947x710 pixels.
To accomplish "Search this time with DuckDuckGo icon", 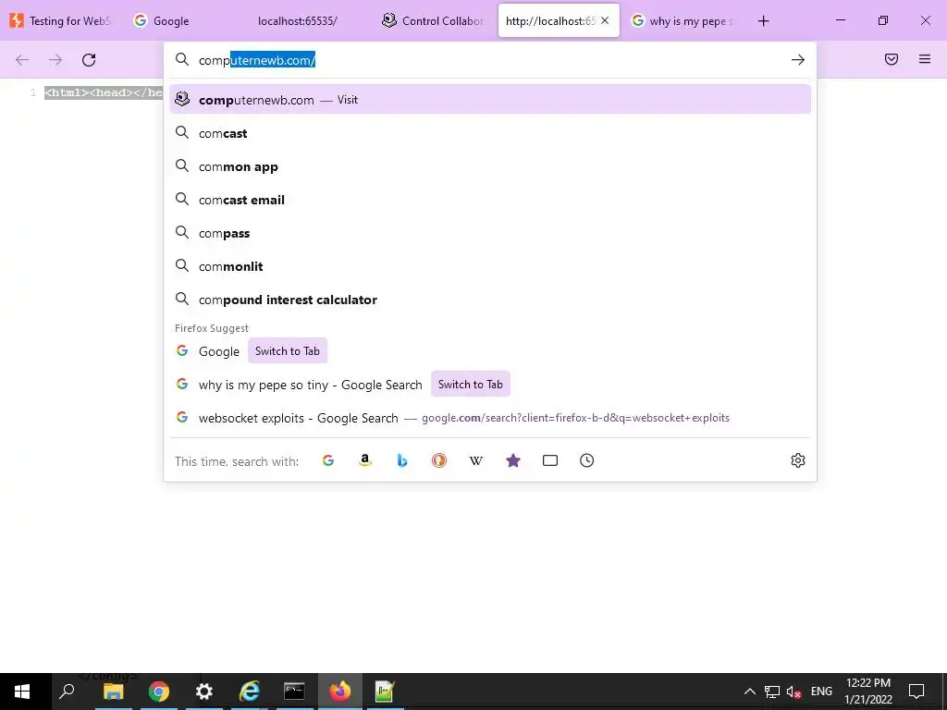I will (x=439, y=460).
